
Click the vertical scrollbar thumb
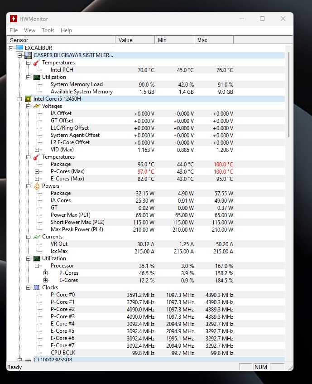click(x=289, y=95)
